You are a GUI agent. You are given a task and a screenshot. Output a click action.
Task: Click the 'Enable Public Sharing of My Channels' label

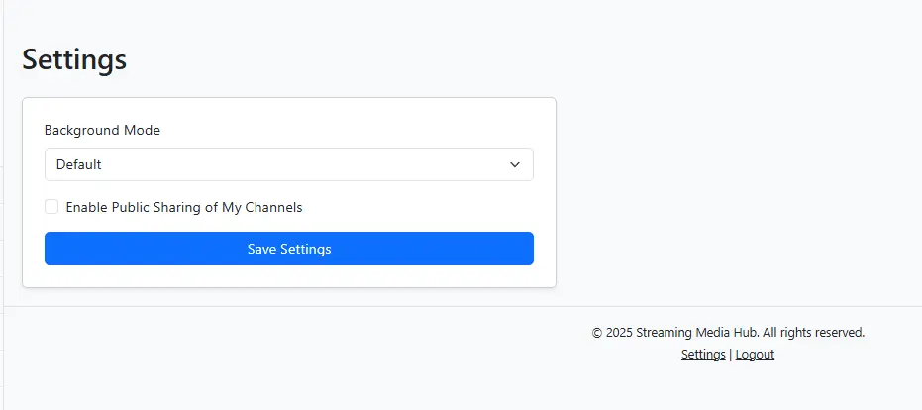point(184,207)
